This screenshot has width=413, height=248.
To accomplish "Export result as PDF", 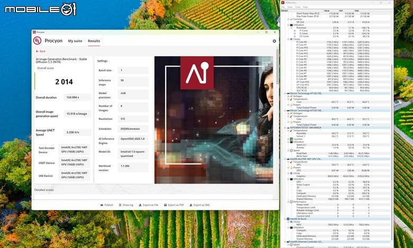I will (x=174, y=205).
